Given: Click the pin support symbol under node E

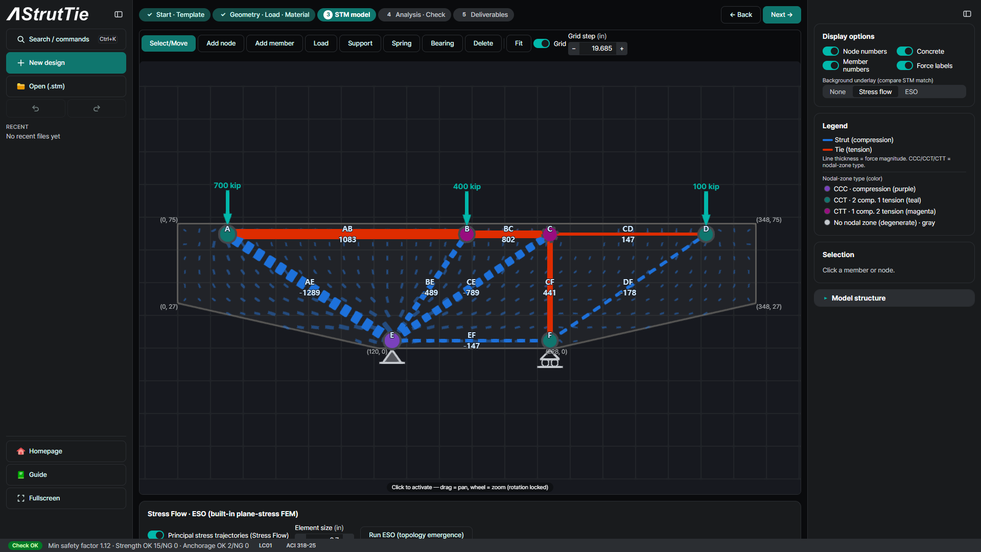Looking at the screenshot, I should [x=392, y=357].
